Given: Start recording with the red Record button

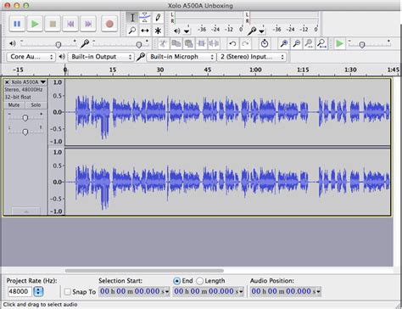Looking at the screenshot, I should click(x=109, y=24).
